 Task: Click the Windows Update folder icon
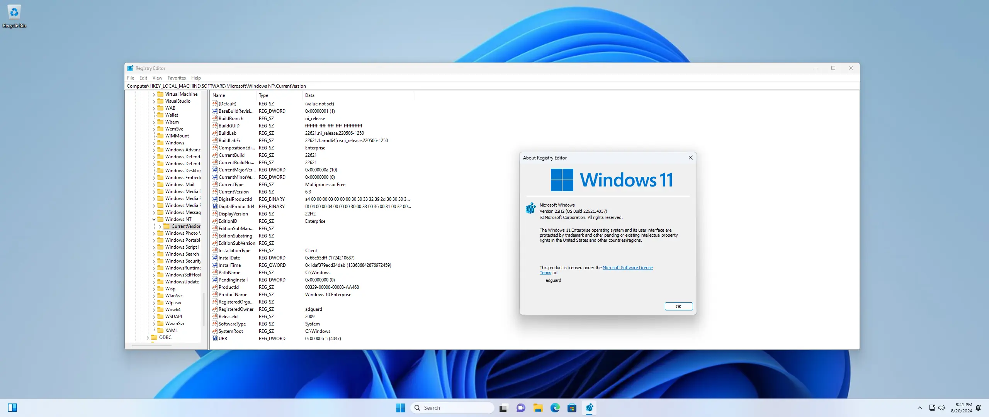click(160, 282)
